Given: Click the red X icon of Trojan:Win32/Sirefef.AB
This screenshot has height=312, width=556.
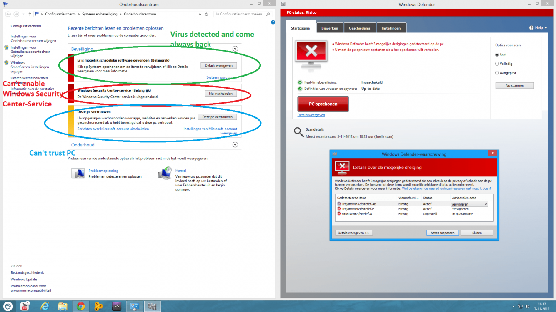Looking at the screenshot, I should click(339, 204).
